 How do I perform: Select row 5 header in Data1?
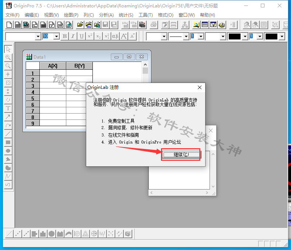[33, 98]
